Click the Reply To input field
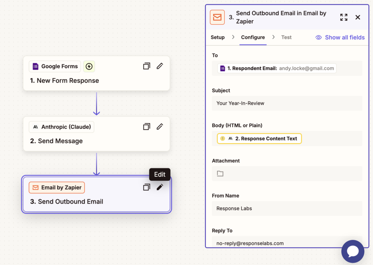 click(287, 242)
